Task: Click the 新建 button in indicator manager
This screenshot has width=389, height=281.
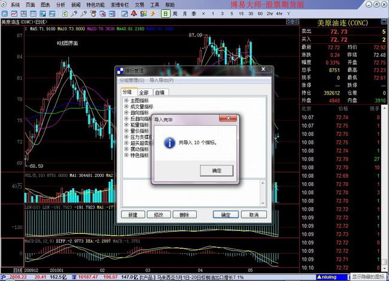Action: click(133, 214)
